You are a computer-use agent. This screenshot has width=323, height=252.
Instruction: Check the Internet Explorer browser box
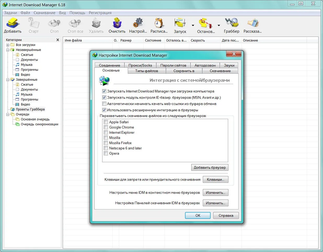click(x=106, y=132)
